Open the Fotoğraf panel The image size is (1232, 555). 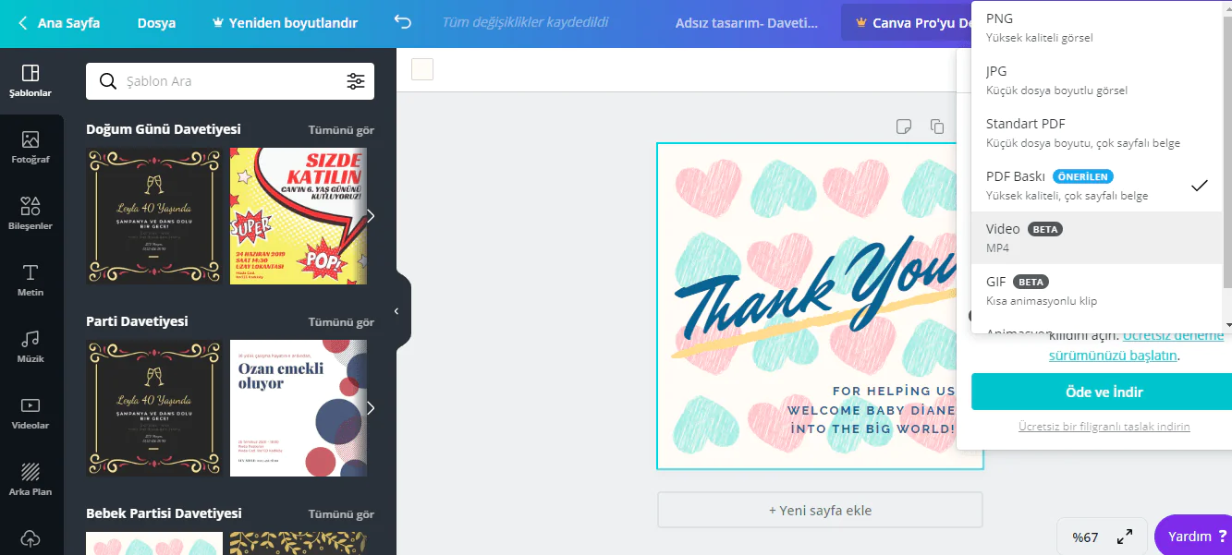30,146
